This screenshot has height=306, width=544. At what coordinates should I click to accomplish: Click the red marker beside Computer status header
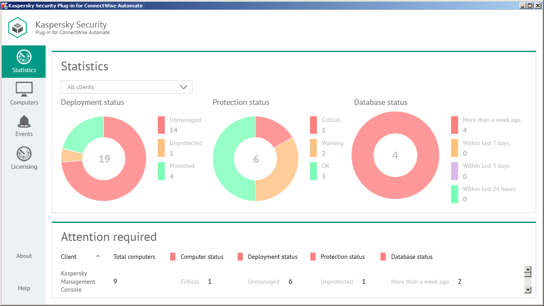pyautogui.click(x=173, y=257)
